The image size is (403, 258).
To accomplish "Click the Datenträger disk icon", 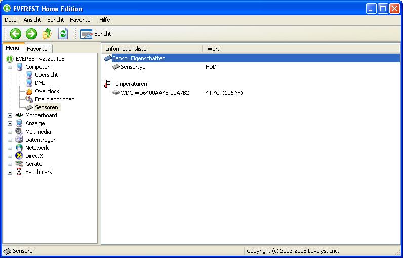I will coord(19,140).
